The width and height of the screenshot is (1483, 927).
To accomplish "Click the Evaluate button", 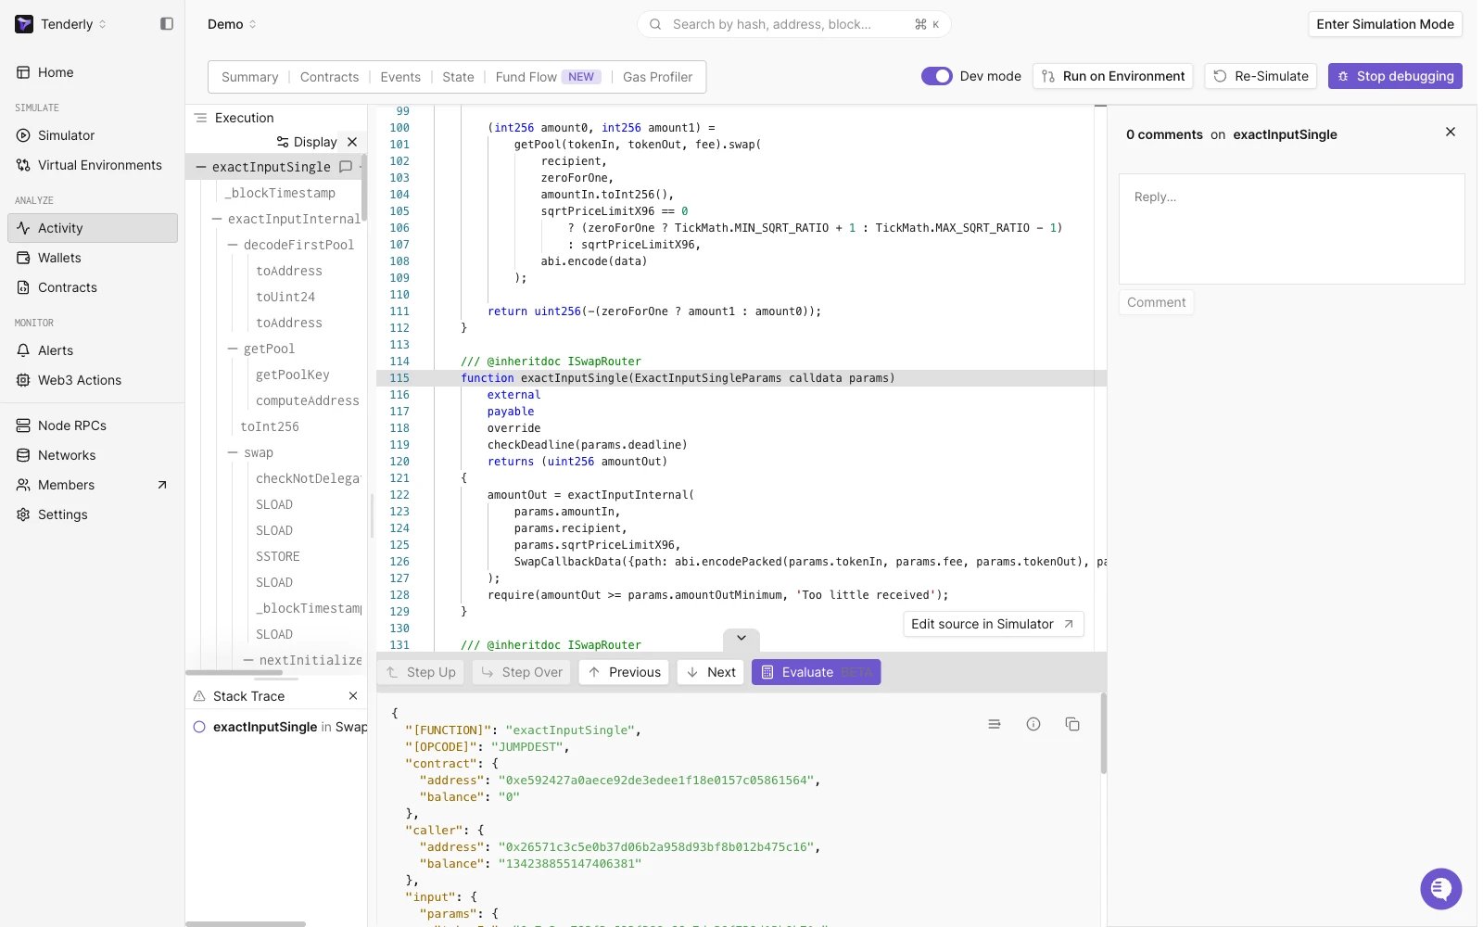I will 816,672.
